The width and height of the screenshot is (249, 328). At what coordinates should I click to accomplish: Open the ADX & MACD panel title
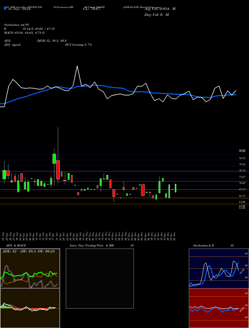point(16,246)
